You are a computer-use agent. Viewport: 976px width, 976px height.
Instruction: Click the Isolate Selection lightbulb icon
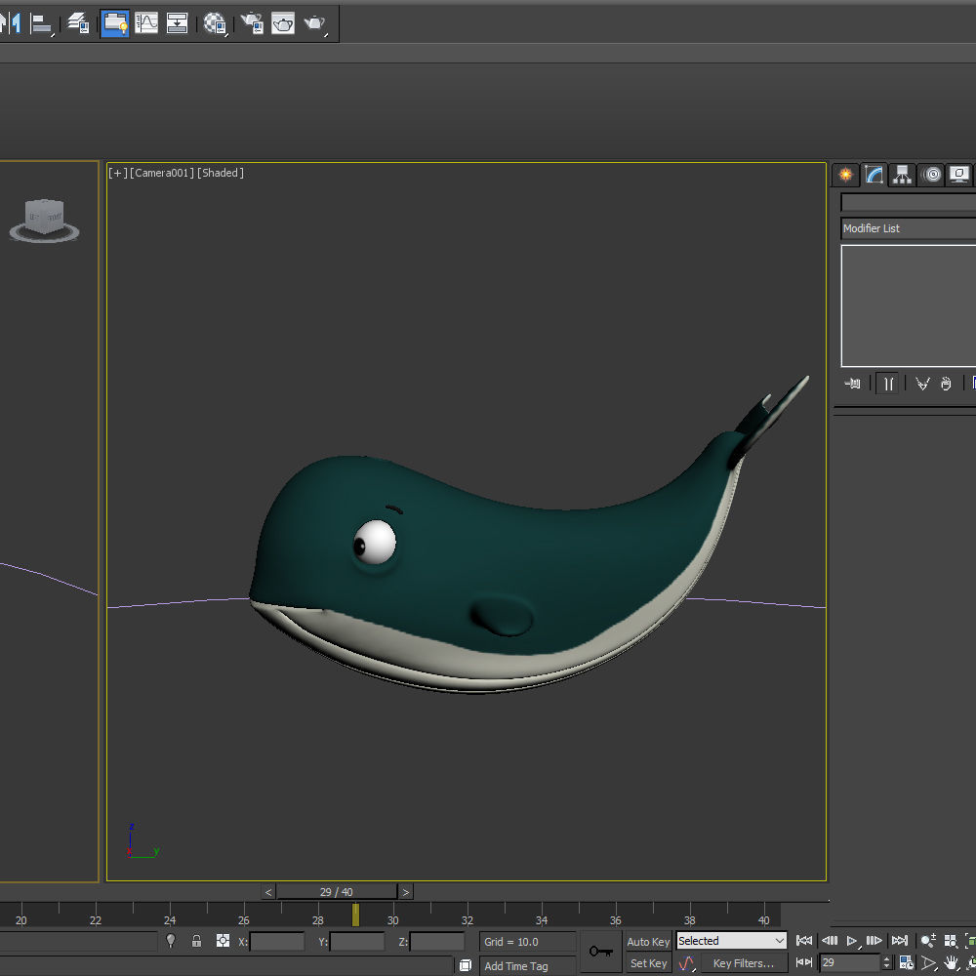coord(171,941)
